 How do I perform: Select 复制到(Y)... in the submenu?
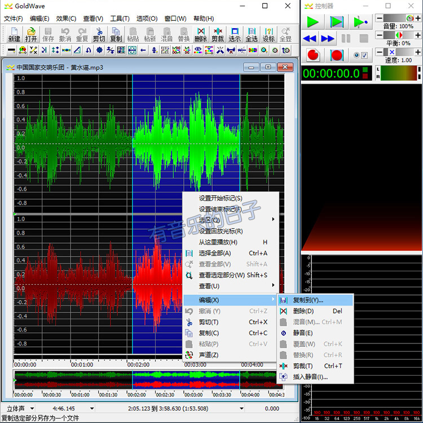(315, 300)
